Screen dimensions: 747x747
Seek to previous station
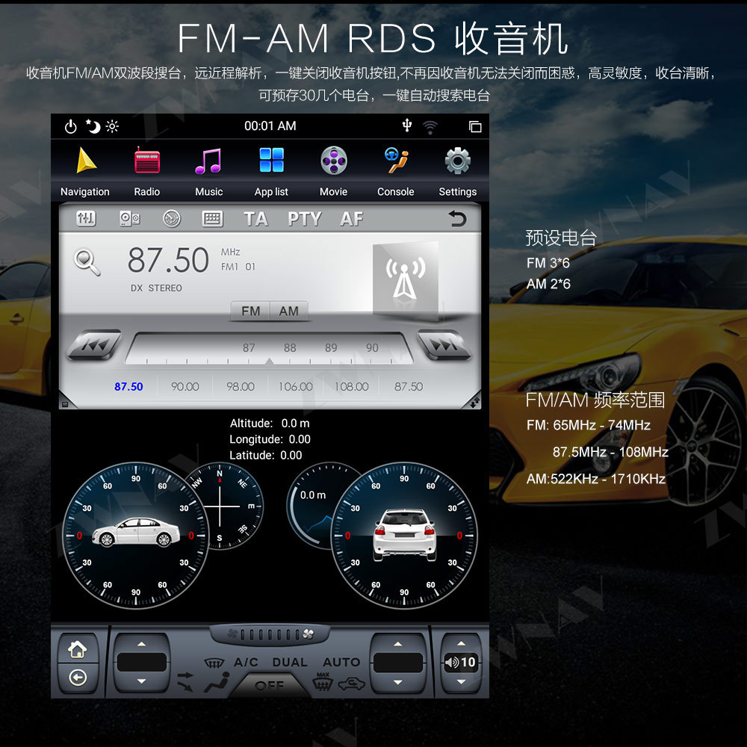point(94,344)
